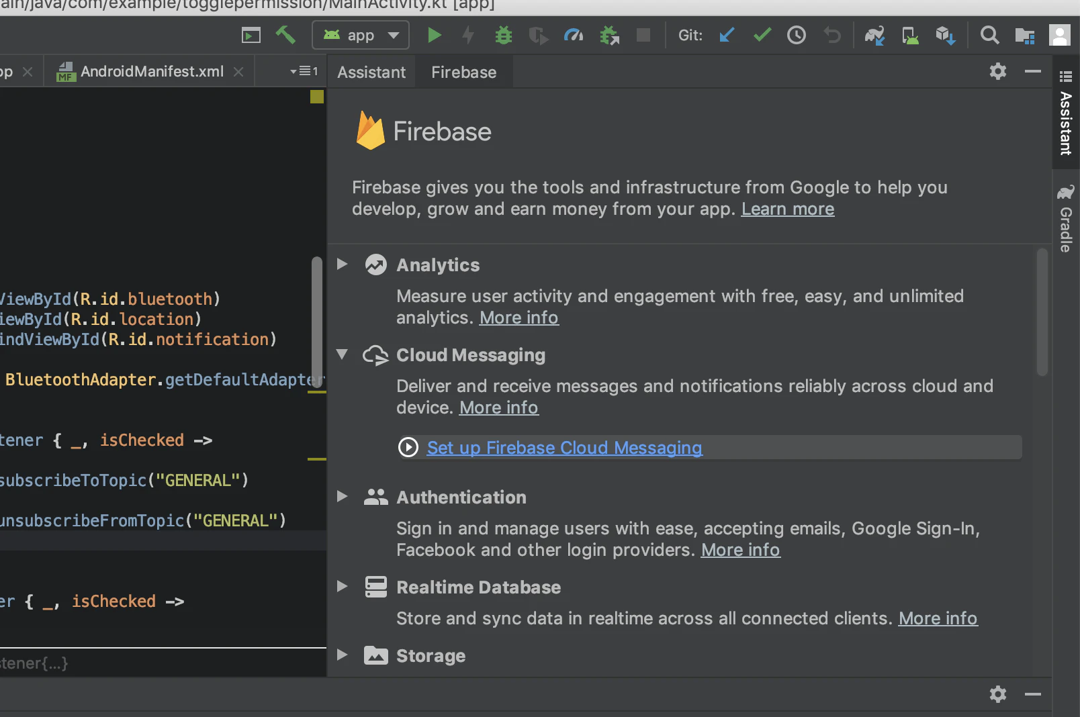
Task: Expand the Storage section
Action: click(342, 655)
